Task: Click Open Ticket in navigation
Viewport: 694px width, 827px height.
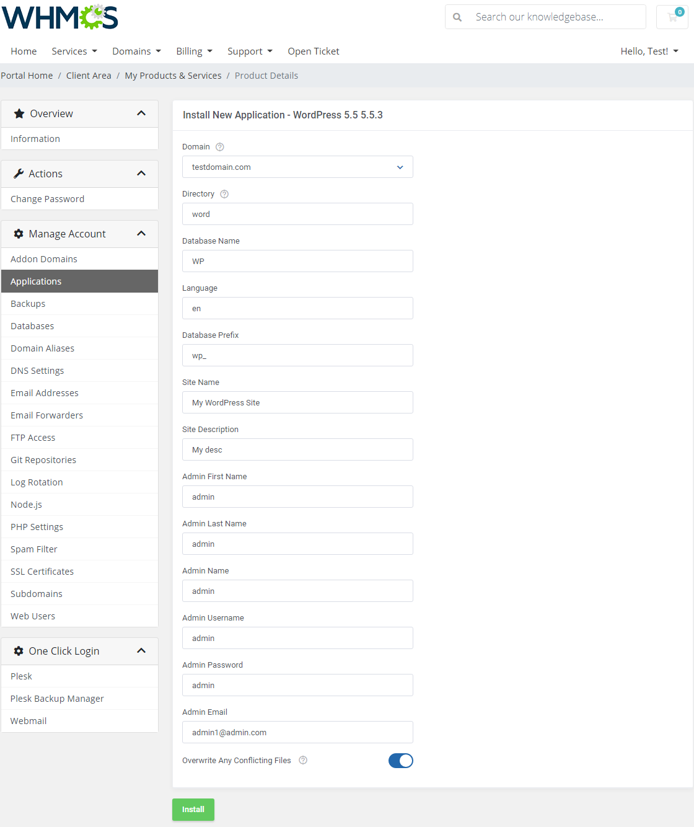Action: pyautogui.click(x=314, y=51)
